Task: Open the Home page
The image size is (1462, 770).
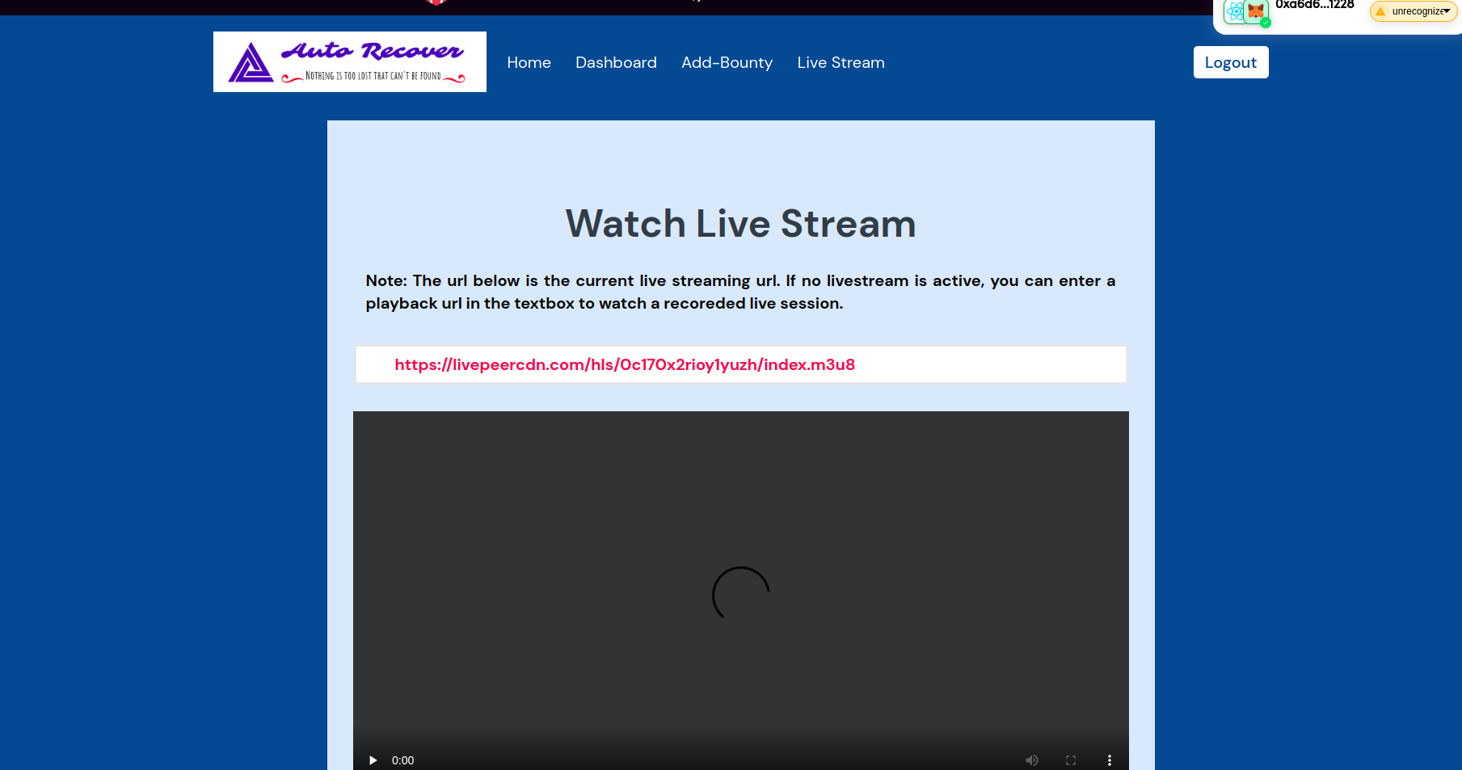Action: tap(529, 62)
